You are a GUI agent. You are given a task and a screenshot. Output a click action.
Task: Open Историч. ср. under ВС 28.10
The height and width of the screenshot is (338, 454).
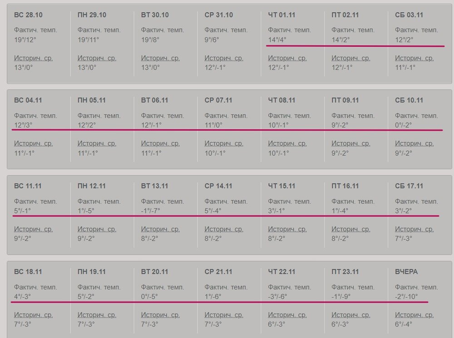33,58
